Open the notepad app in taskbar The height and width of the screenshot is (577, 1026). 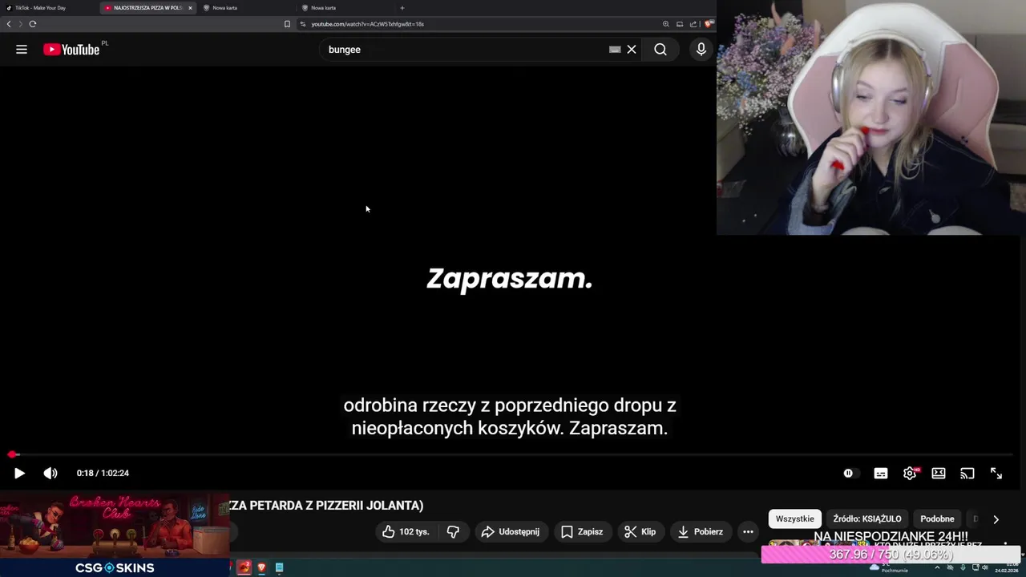click(279, 567)
